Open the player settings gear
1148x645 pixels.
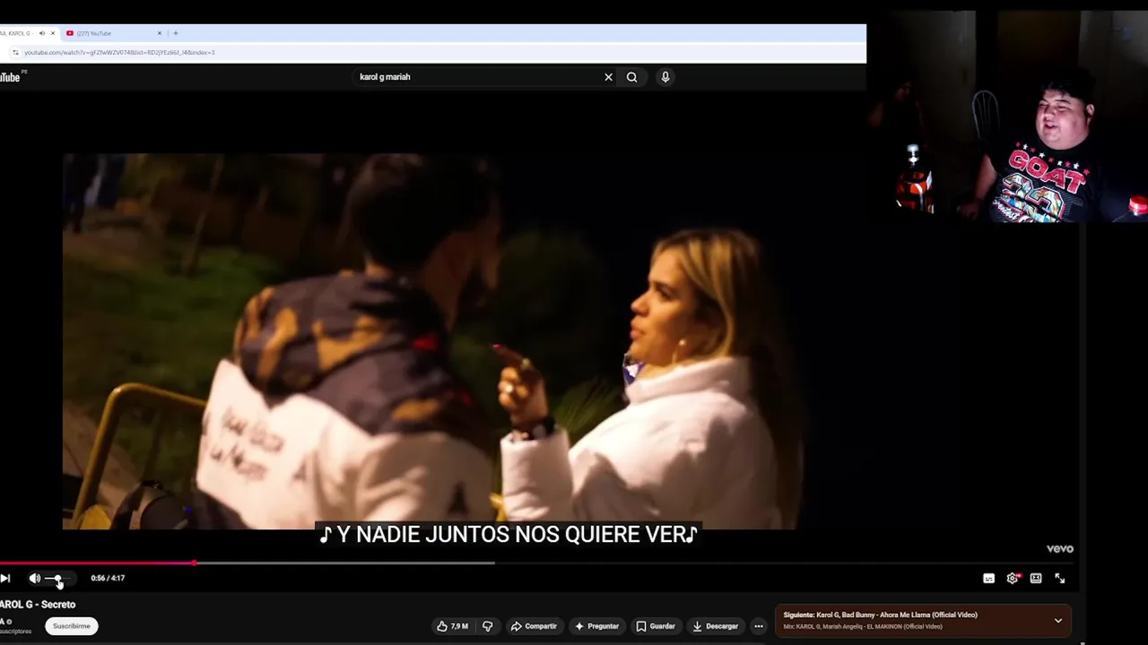pyautogui.click(x=1013, y=579)
